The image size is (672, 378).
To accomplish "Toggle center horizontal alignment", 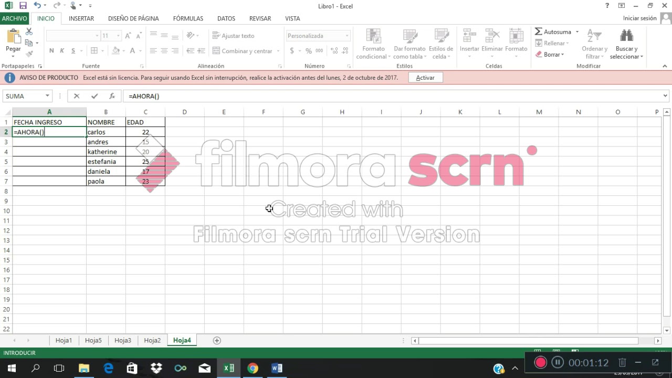I will point(164,51).
